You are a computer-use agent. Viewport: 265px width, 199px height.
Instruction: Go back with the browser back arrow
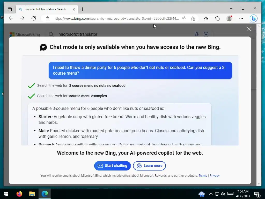(11, 18)
